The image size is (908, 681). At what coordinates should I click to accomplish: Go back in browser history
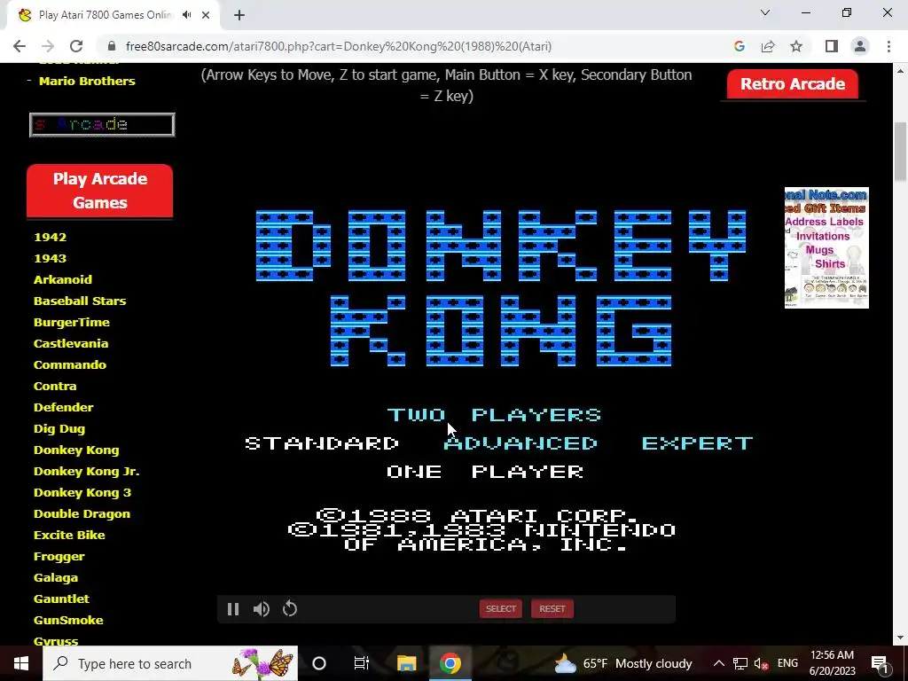(20, 46)
